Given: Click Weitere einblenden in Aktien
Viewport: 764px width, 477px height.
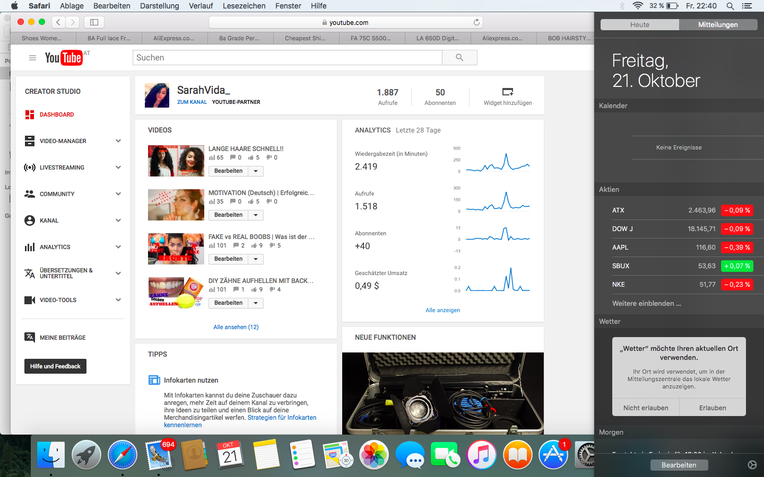Looking at the screenshot, I should (647, 303).
